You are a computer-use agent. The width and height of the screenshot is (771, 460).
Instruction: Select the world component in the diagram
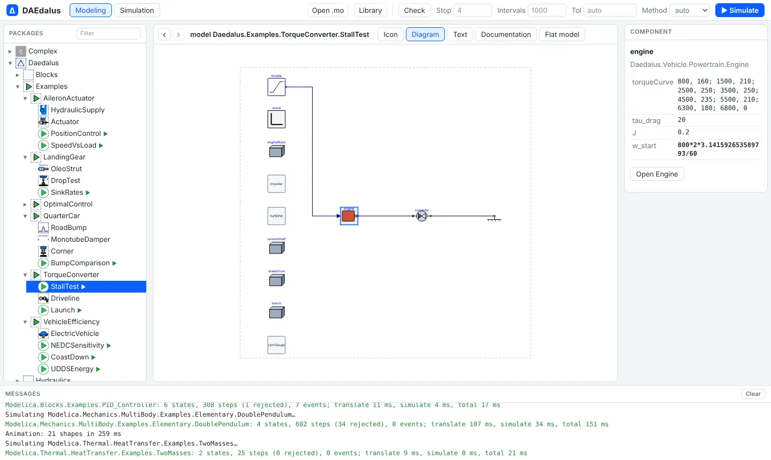click(x=276, y=119)
